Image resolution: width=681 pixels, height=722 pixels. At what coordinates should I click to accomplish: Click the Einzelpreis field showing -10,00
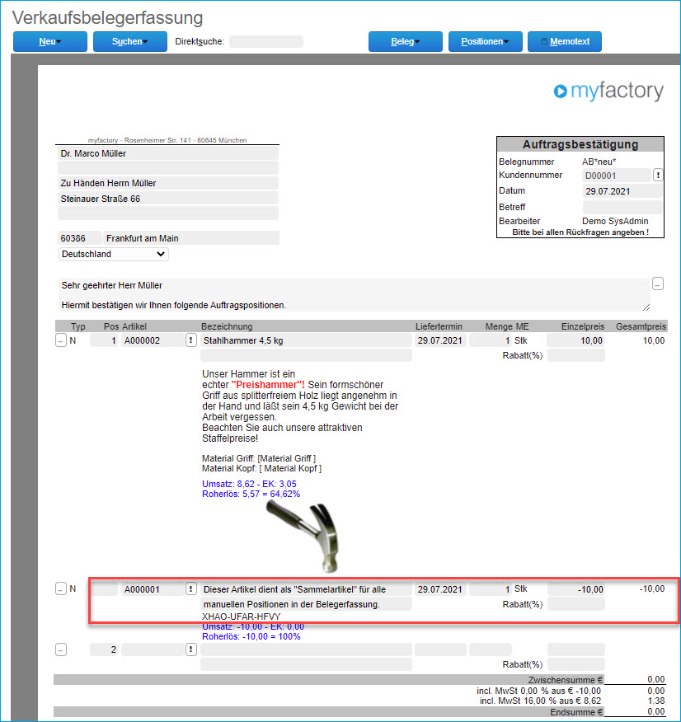click(576, 589)
